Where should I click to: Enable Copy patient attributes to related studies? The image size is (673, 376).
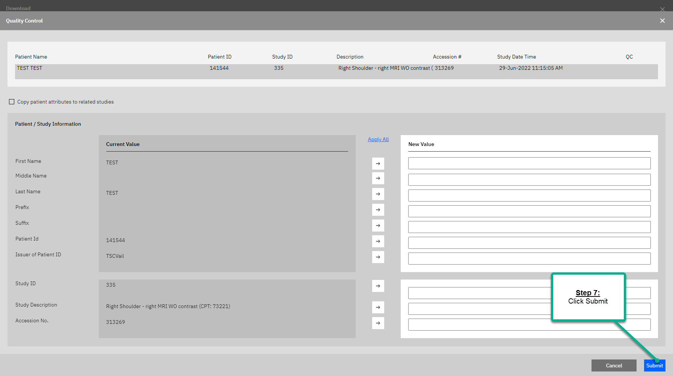pos(12,102)
